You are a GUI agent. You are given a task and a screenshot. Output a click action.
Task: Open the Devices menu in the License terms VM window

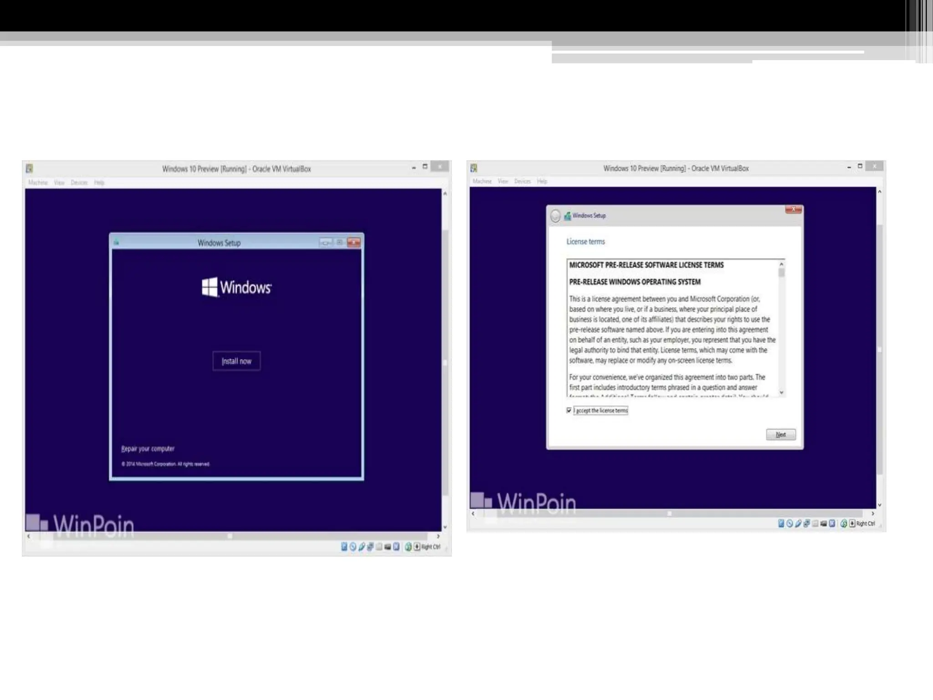pos(522,181)
